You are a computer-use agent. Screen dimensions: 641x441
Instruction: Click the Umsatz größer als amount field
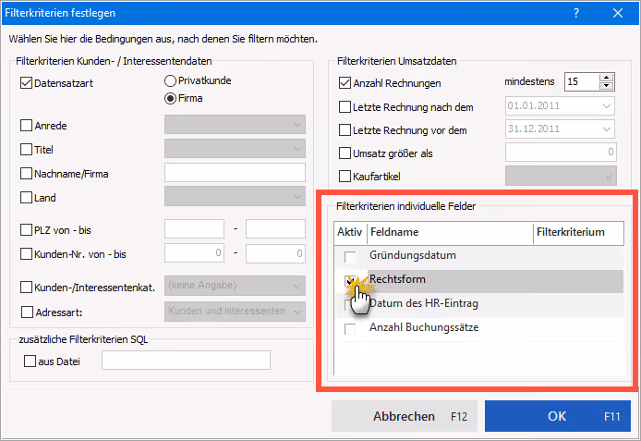(x=561, y=153)
